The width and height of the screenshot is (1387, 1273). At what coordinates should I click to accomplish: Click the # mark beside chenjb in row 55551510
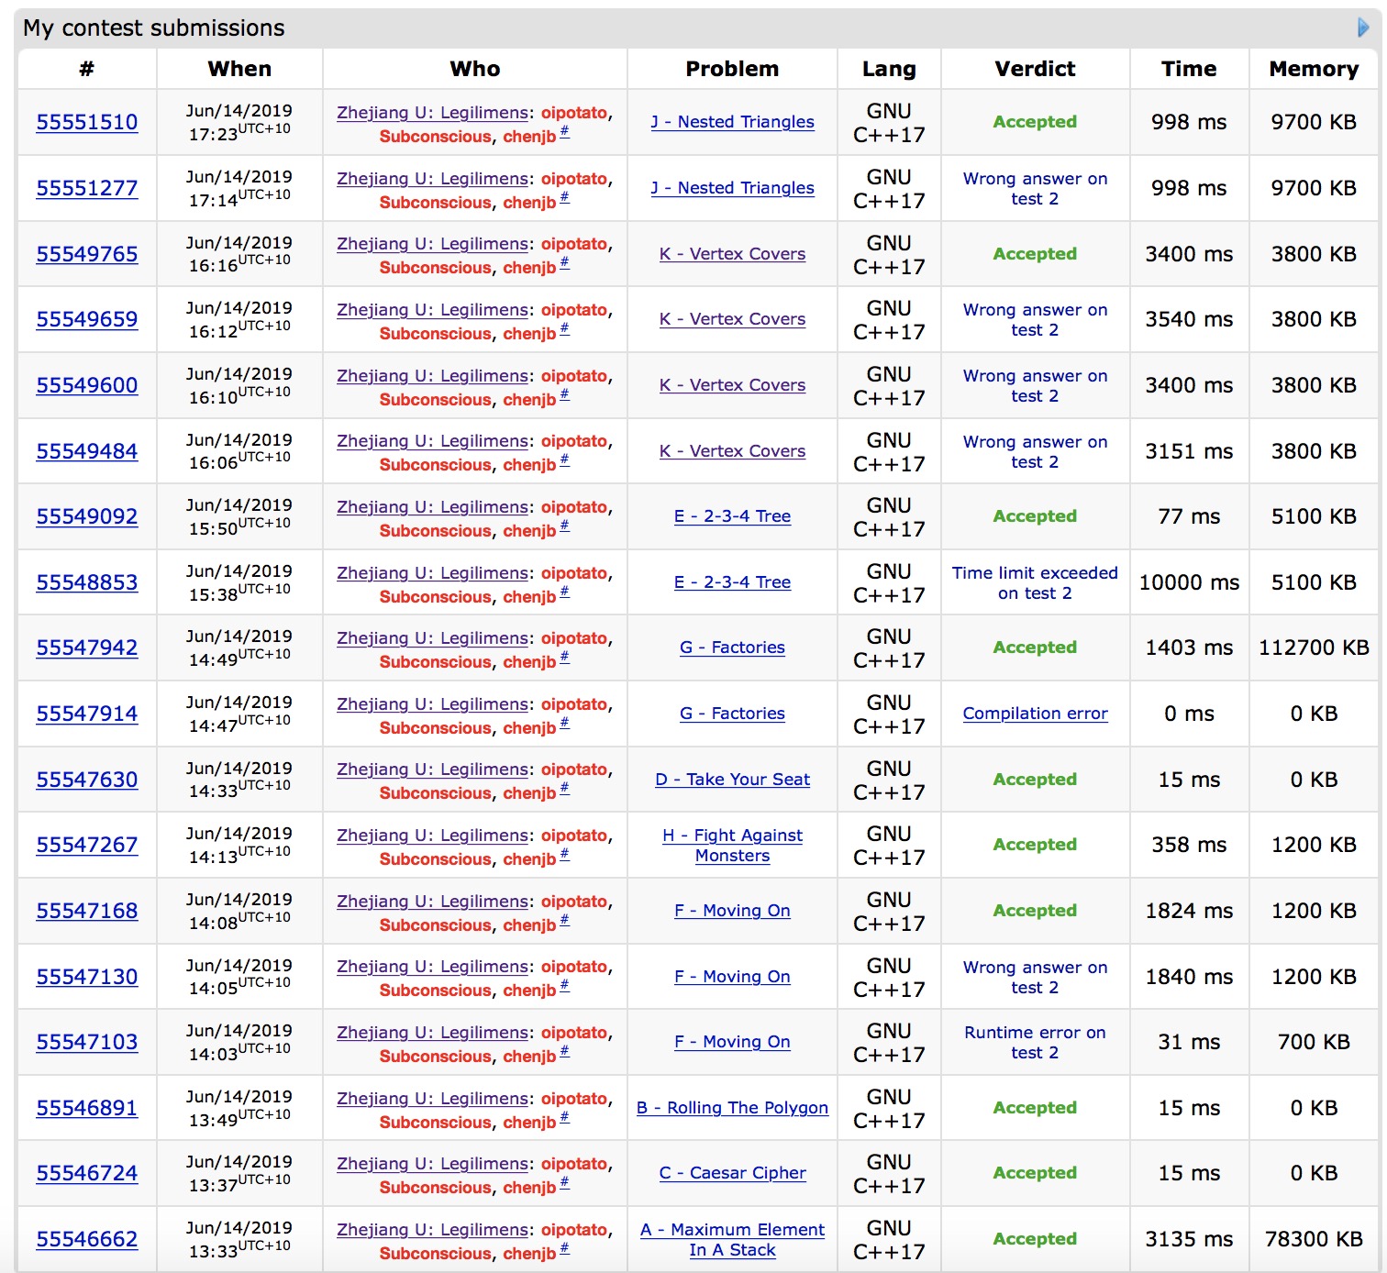564,132
